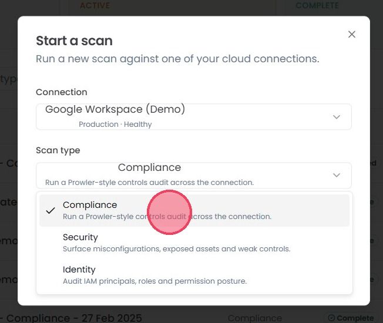Switch to the ACTIVE column header
The height and width of the screenshot is (323, 383).
click(95, 5)
